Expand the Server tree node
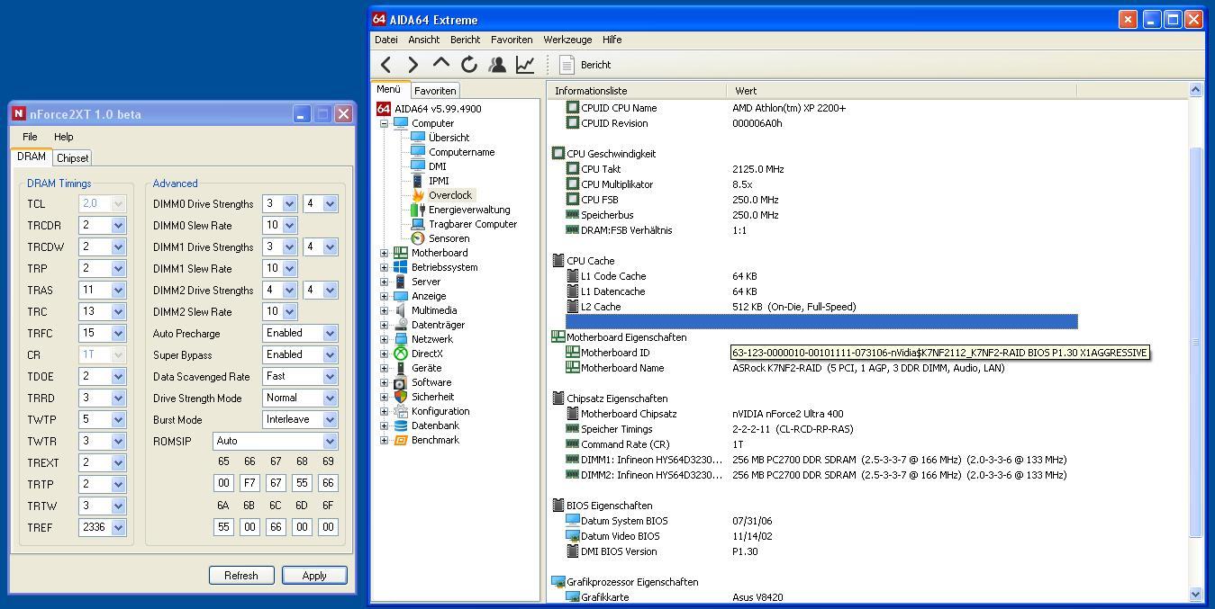The image size is (1215, 609). [x=385, y=282]
